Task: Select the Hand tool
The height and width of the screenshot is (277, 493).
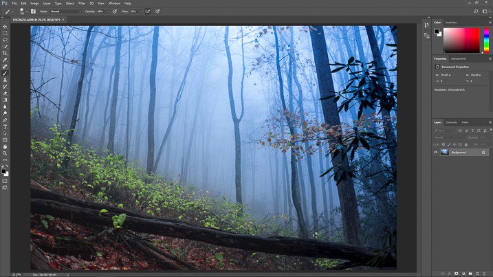Action: click(x=5, y=147)
